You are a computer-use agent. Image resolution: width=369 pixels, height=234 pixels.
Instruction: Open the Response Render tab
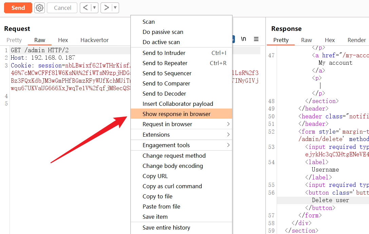click(x=356, y=40)
